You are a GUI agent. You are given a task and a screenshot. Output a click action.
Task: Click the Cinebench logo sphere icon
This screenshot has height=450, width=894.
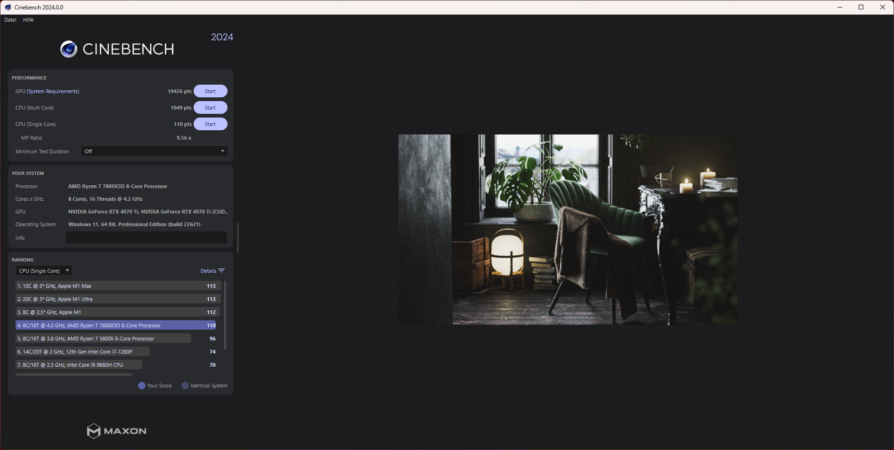tap(69, 49)
